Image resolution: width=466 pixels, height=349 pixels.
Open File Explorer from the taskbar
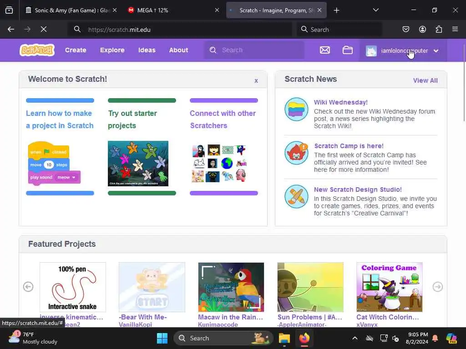pyautogui.click(x=284, y=338)
